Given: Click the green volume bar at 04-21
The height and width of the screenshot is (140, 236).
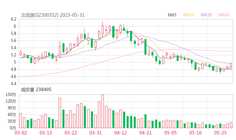Looking at the screenshot, I should 145,121.
